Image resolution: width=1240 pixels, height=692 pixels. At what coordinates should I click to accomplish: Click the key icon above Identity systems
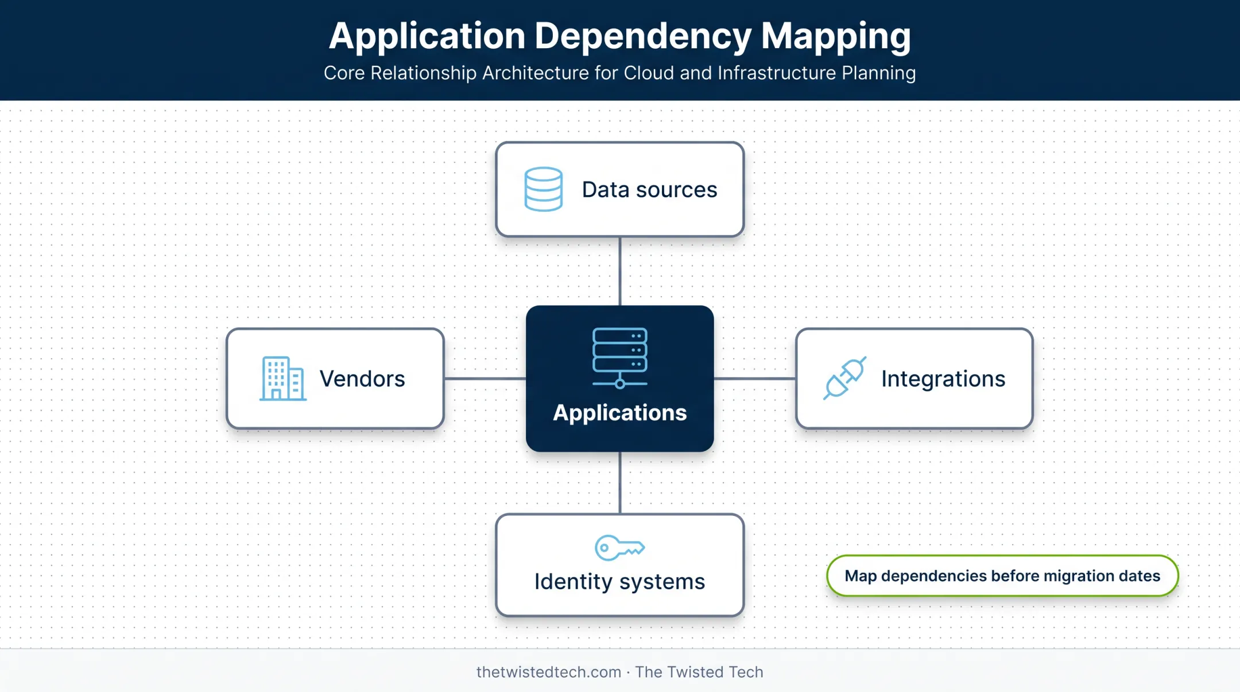point(619,548)
